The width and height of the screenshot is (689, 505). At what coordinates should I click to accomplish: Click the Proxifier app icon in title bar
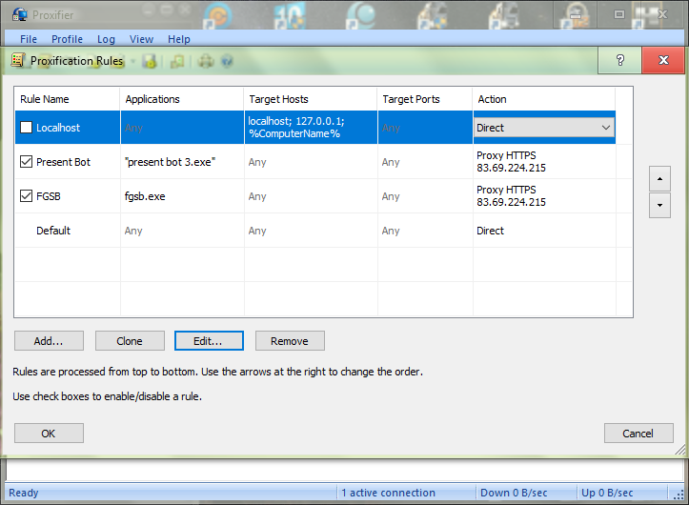pyautogui.click(x=19, y=14)
